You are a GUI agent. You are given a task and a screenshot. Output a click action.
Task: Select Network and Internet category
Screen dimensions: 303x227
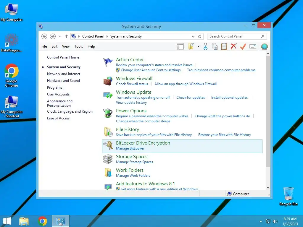(64, 74)
